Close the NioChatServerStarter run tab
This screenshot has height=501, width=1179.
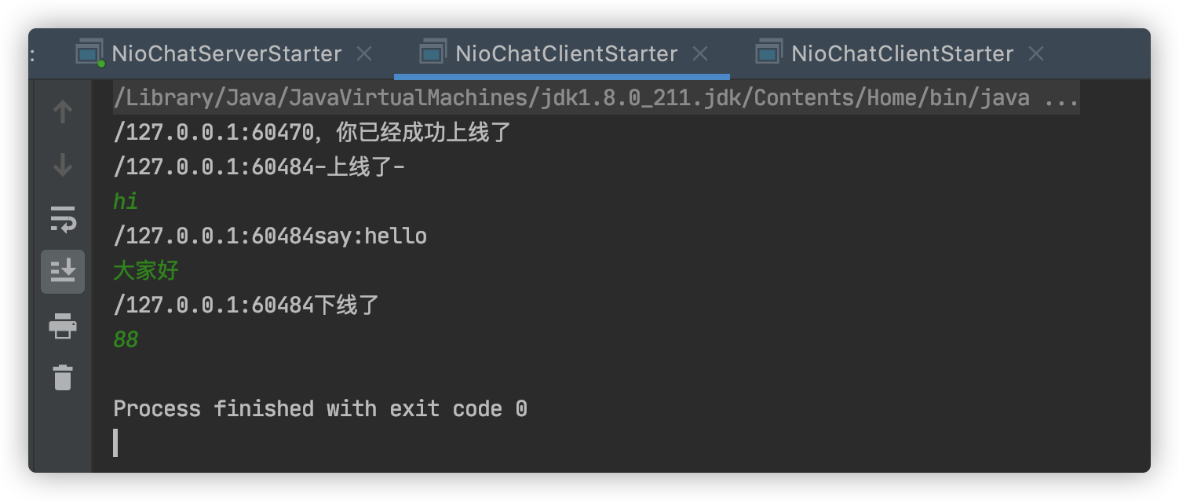pos(364,53)
